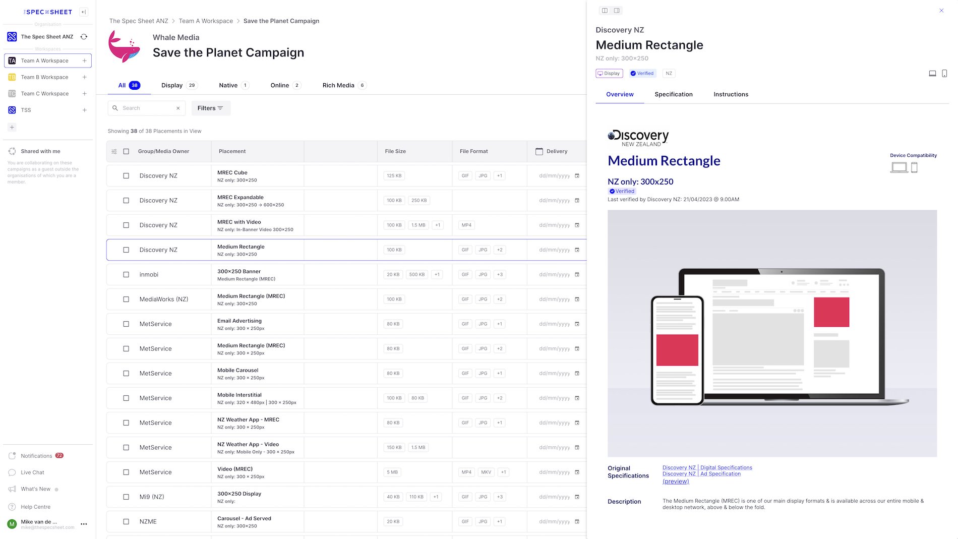958x539 pixels.
Task: Open delivery date picker for Email Advertising
Action: (577, 324)
